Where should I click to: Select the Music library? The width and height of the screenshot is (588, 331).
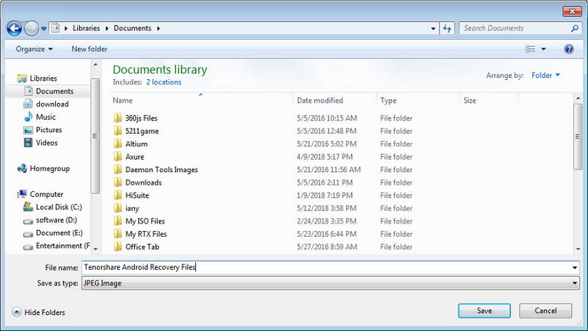point(40,117)
